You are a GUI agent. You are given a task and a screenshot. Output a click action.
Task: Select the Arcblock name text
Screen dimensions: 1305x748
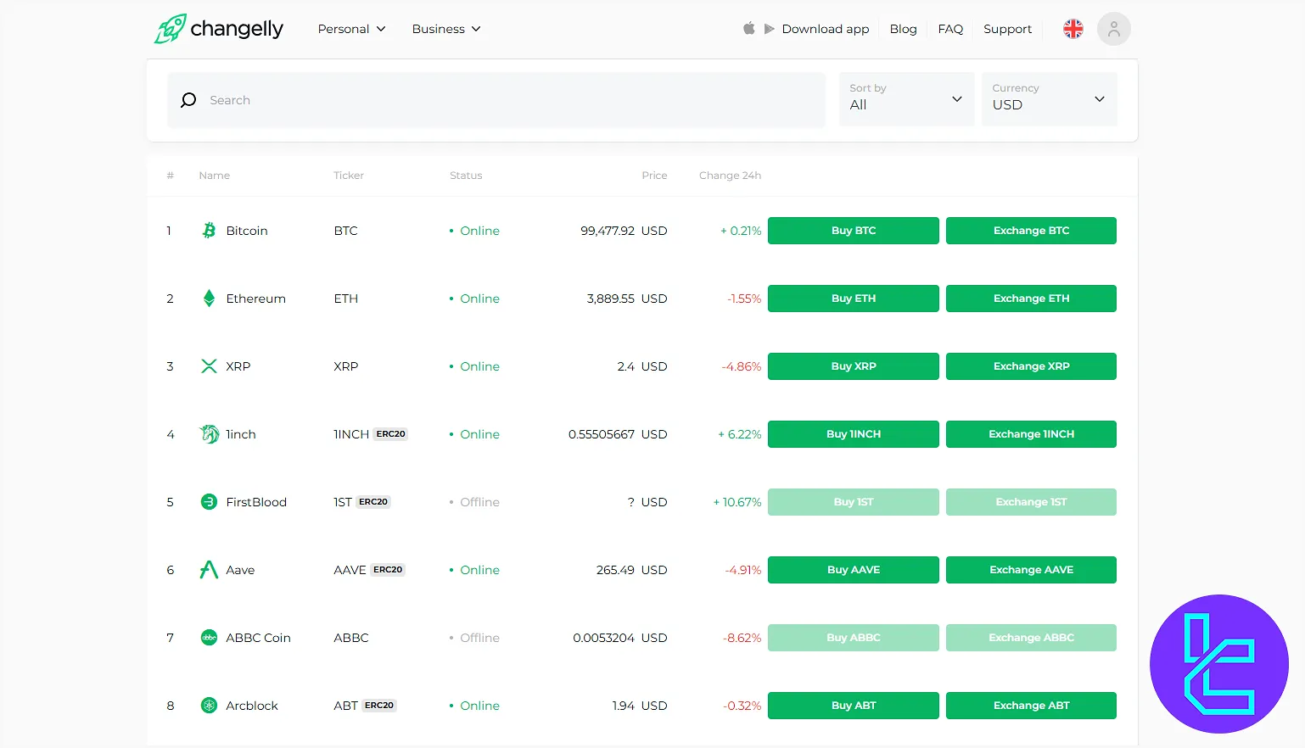252,706
